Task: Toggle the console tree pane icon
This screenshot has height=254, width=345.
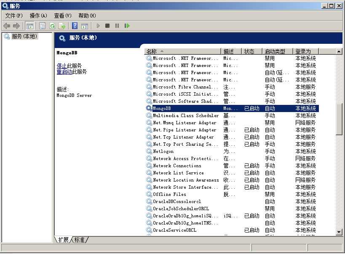Action: pos(30,26)
